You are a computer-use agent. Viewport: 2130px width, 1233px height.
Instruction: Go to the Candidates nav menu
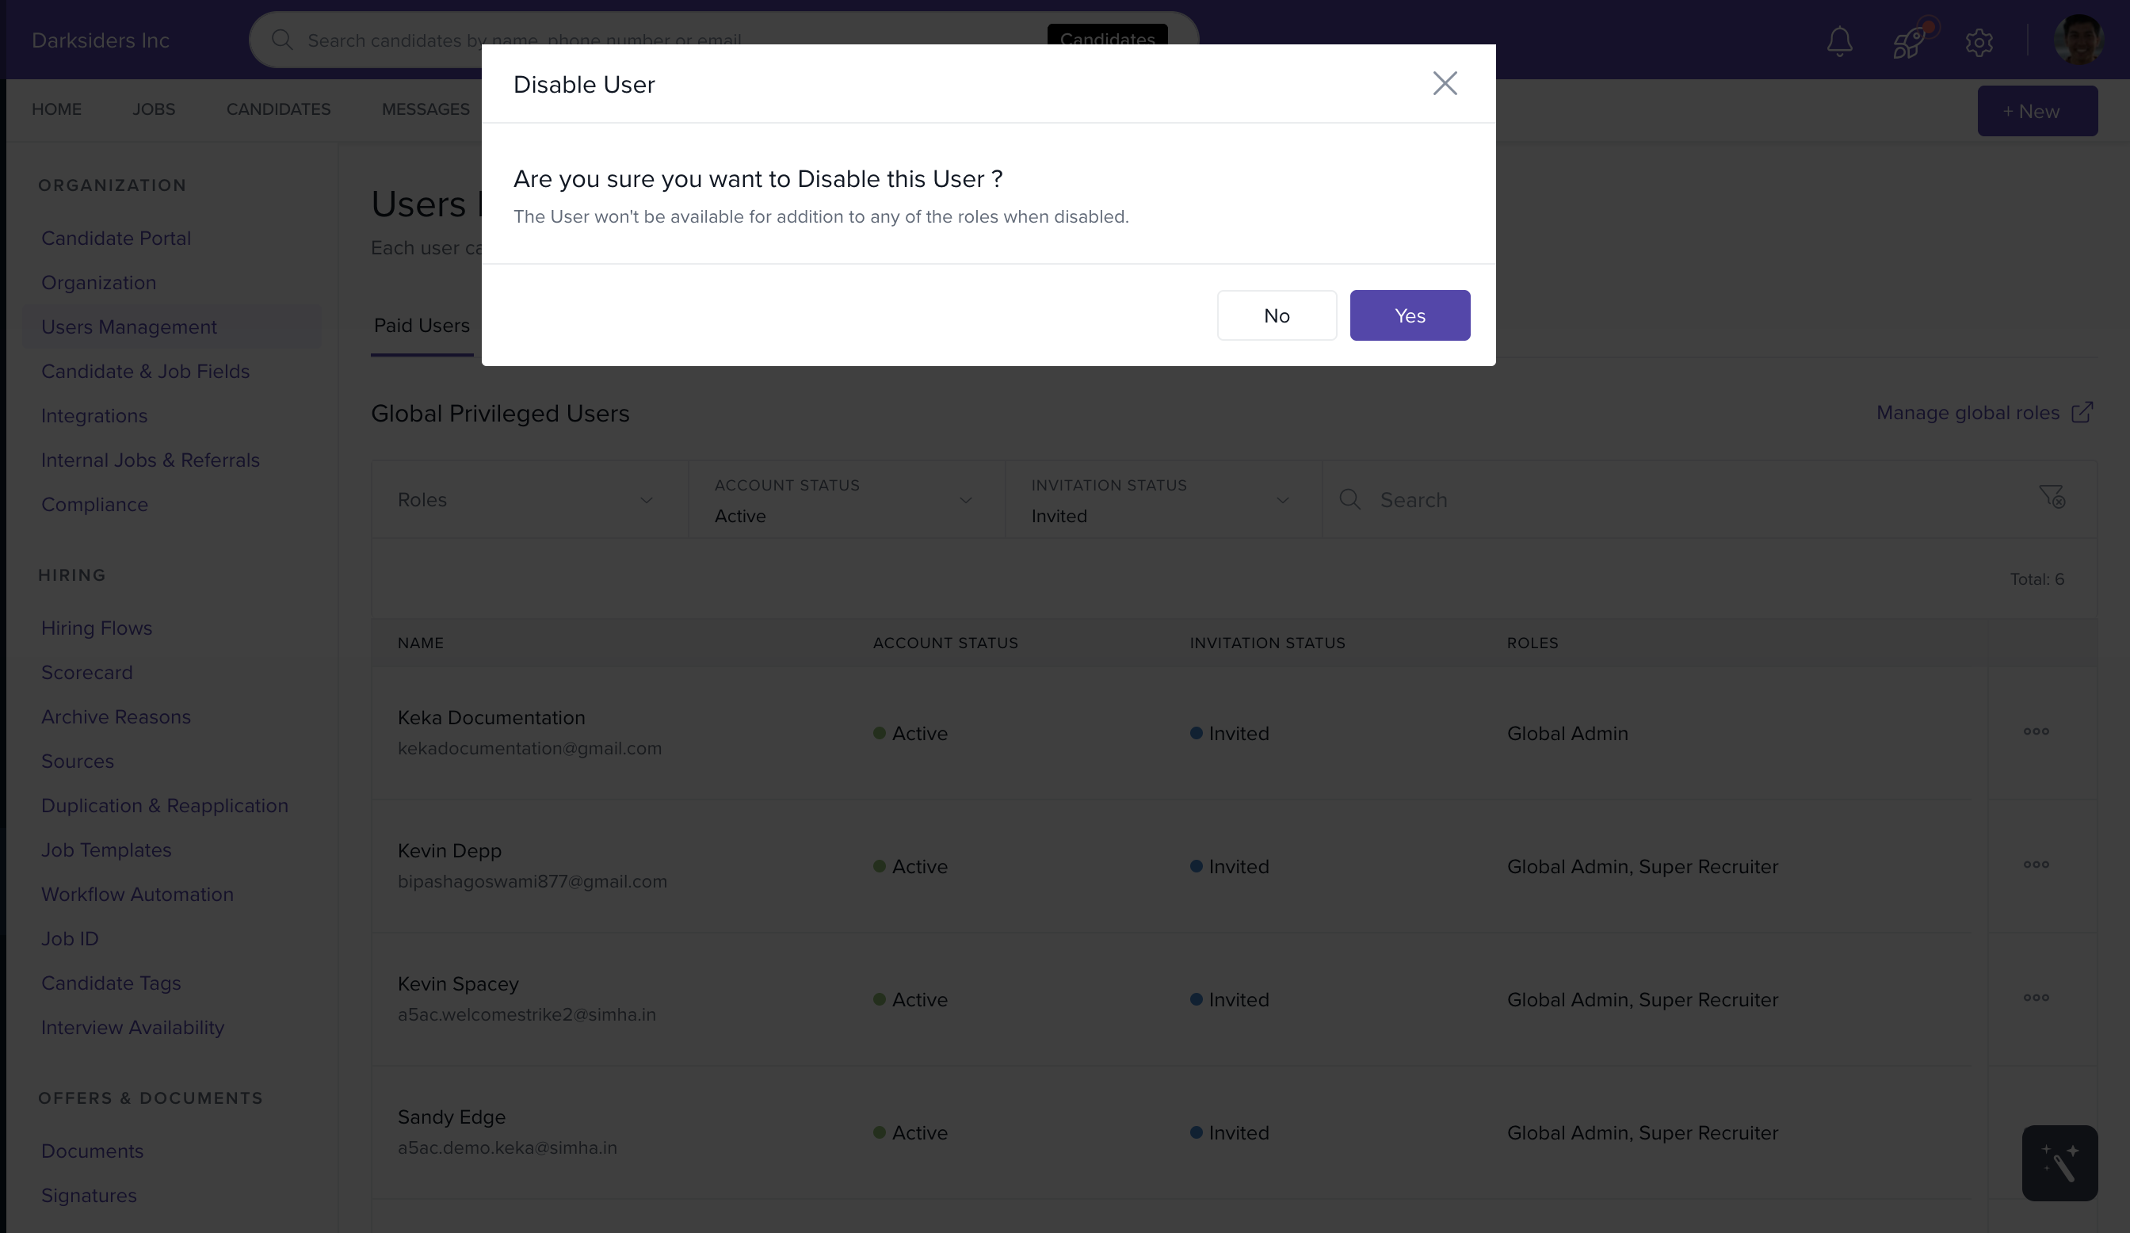(x=278, y=110)
